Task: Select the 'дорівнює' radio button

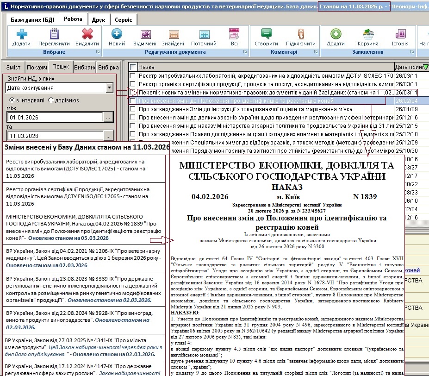Action: coord(51,100)
